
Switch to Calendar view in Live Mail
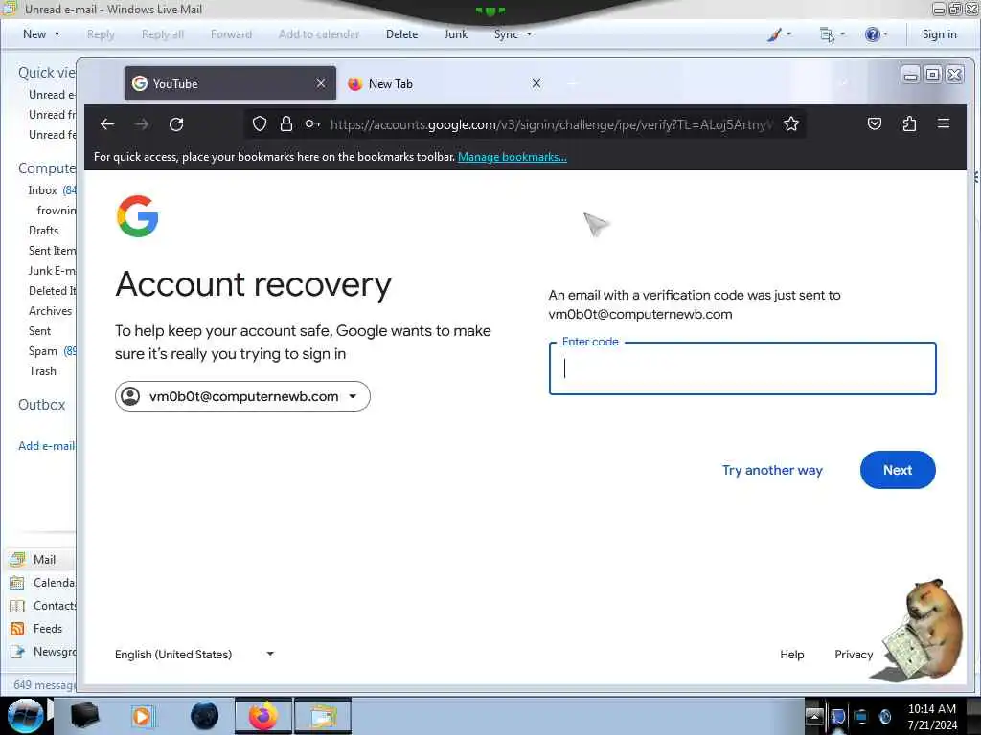tap(42, 583)
